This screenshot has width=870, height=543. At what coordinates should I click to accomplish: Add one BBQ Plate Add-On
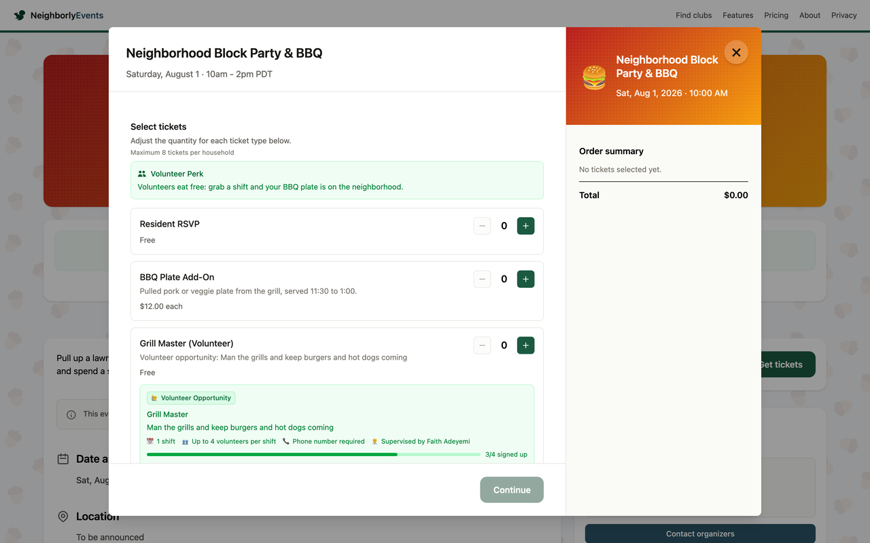pyautogui.click(x=525, y=279)
